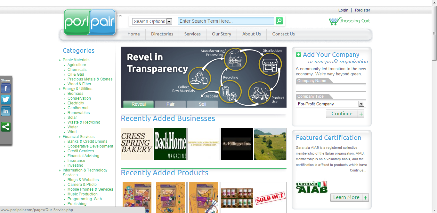Screen dimensions: 437x213
Task: Open the Sold Out product thumbnail
Action: coord(270,198)
